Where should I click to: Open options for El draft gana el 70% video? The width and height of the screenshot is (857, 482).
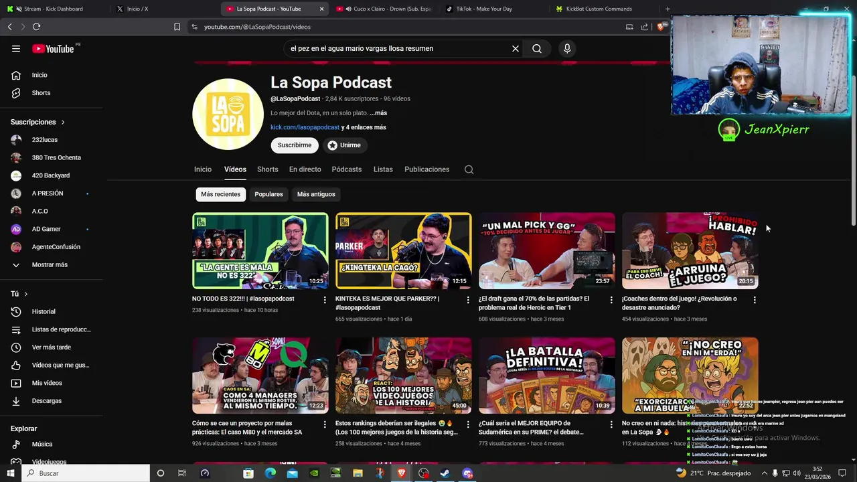coord(611,300)
